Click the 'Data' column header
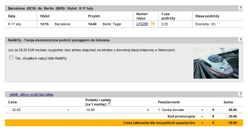This screenshot has width=248, height=132. click(11, 16)
